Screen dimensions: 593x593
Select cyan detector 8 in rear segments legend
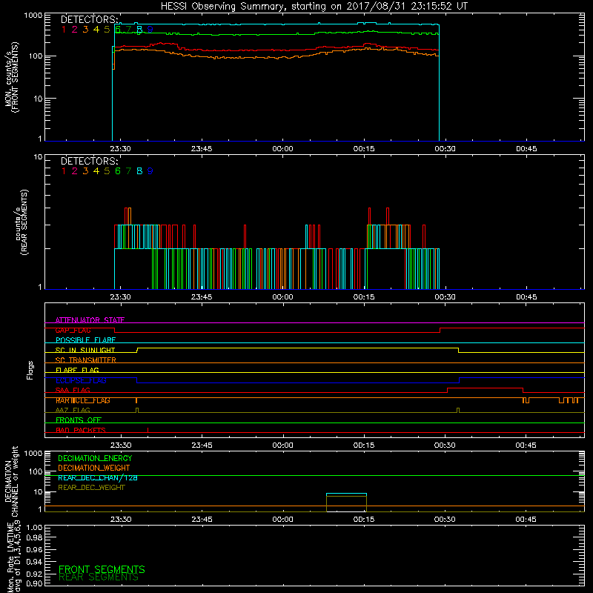139,171
